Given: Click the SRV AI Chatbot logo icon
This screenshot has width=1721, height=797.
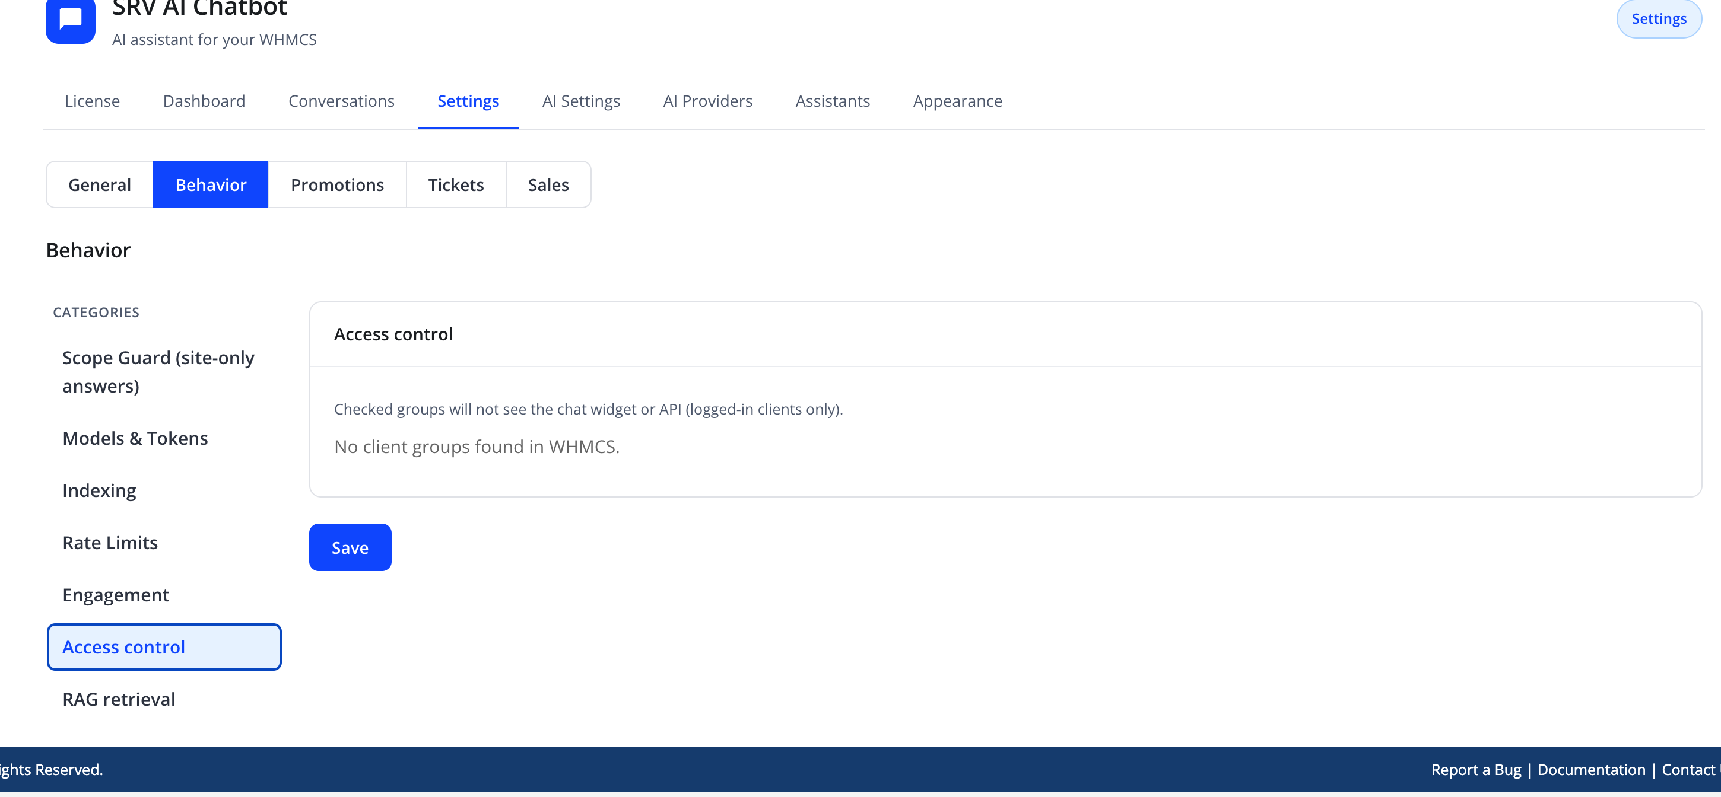Looking at the screenshot, I should [x=70, y=20].
